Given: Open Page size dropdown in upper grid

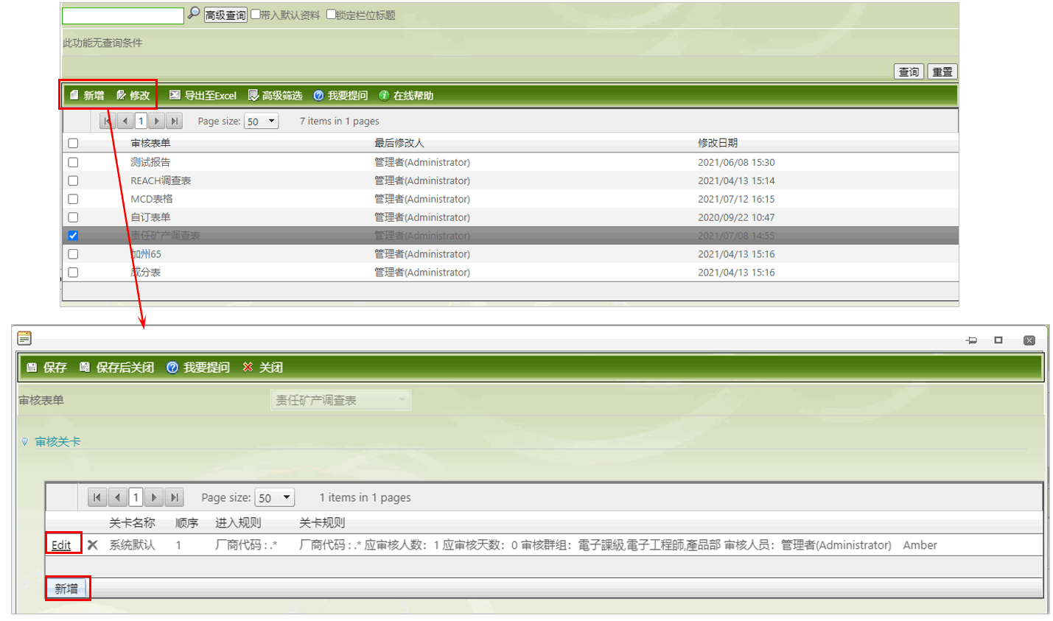Looking at the screenshot, I should [x=262, y=122].
